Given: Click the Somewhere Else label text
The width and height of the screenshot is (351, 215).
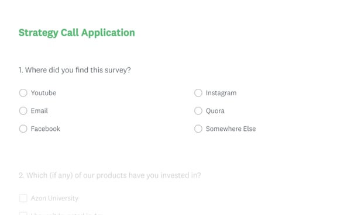Looking at the screenshot, I should pos(231,129).
